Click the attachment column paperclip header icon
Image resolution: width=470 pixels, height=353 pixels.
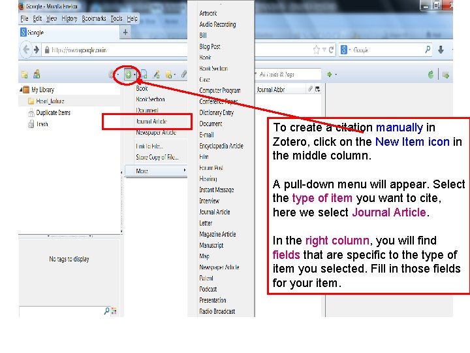pos(310,89)
